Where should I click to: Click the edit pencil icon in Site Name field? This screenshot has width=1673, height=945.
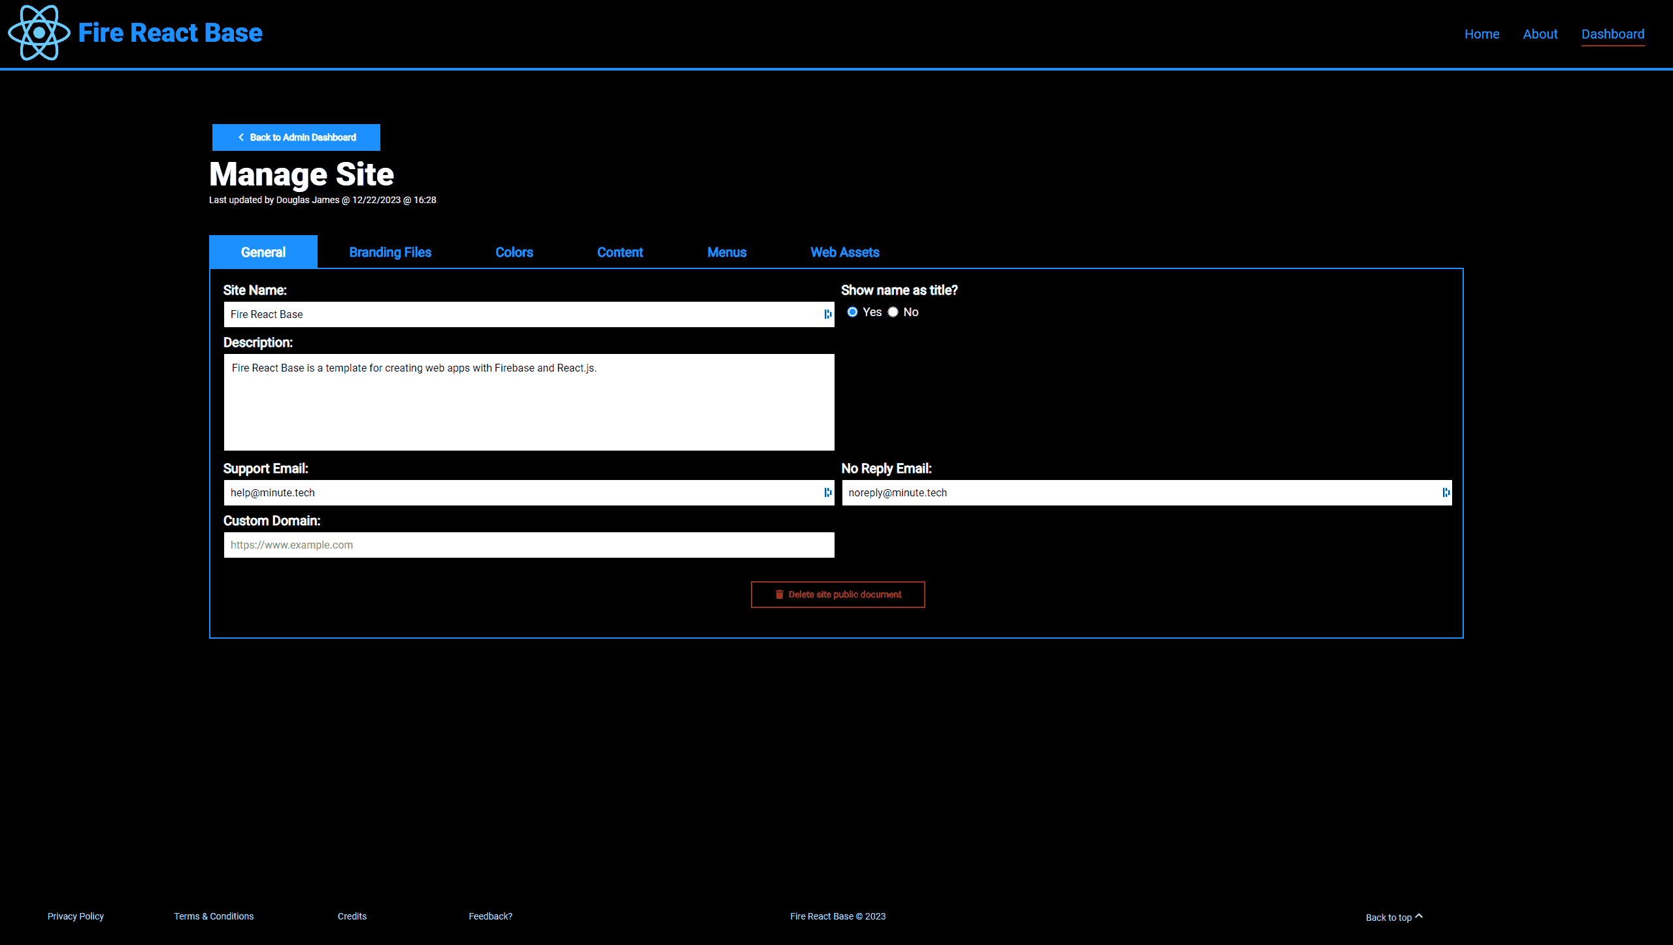point(827,313)
